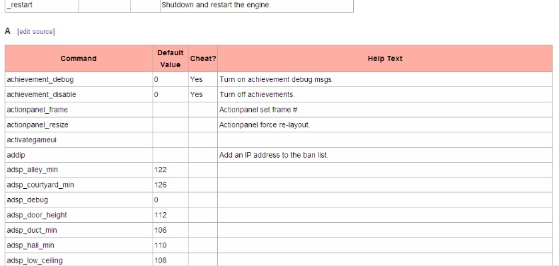Click the achievement_debug command name

pos(40,80)
